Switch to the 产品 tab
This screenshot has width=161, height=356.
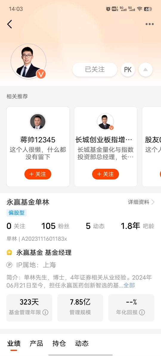coord(36,343)
